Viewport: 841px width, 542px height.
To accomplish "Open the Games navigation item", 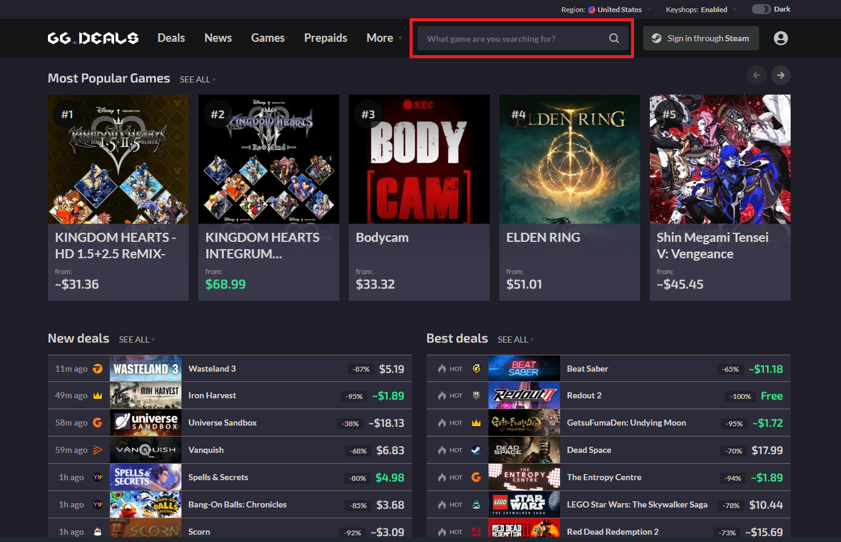I will 268,38.
